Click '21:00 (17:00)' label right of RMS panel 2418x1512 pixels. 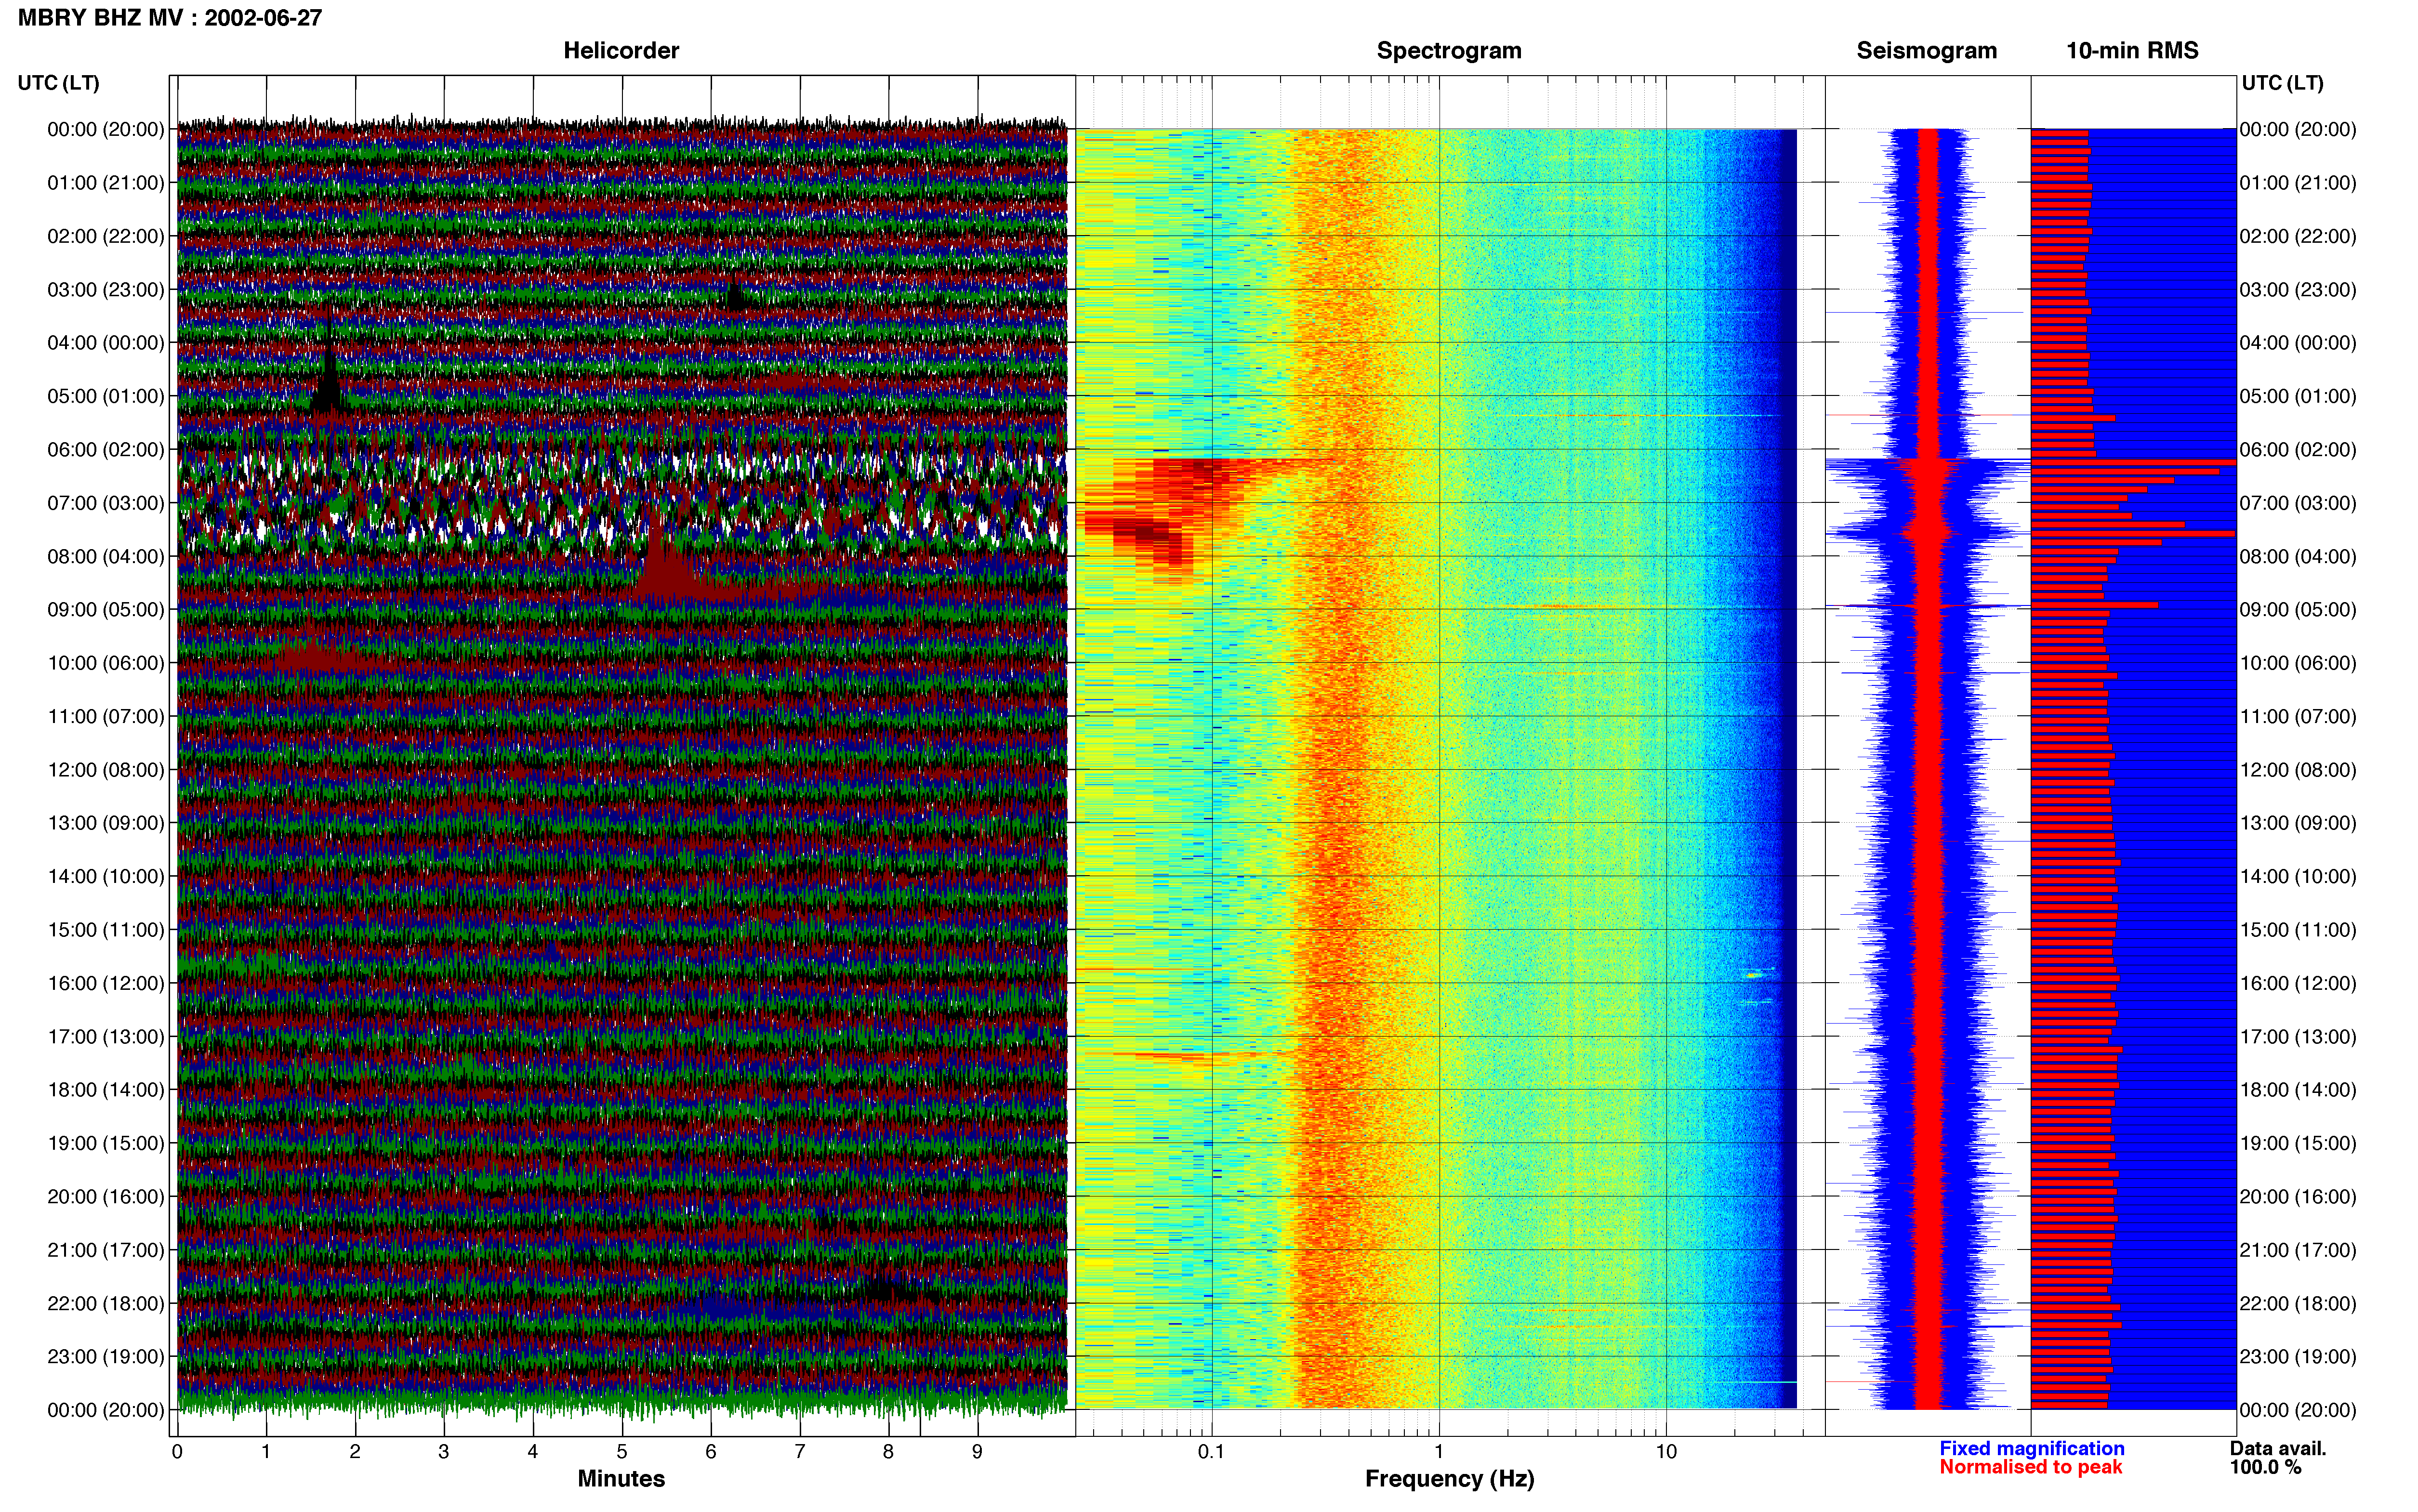[2298, 1250]
